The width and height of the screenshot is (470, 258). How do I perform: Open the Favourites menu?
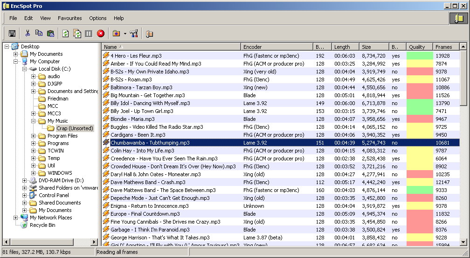70,18
